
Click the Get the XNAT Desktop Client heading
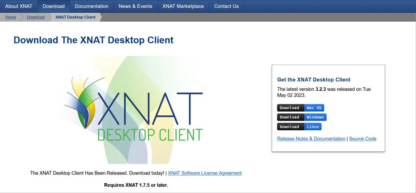[314, 80]
